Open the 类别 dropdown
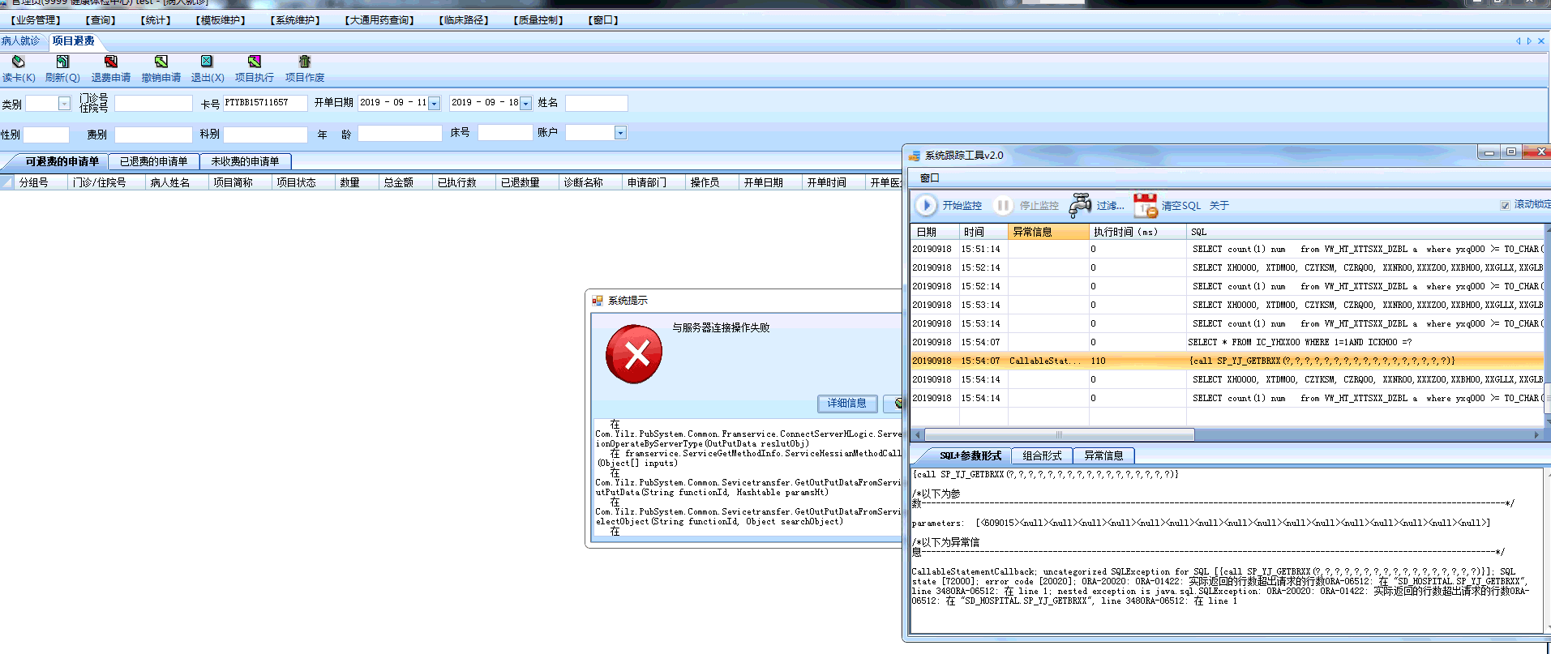 point(64,103)
